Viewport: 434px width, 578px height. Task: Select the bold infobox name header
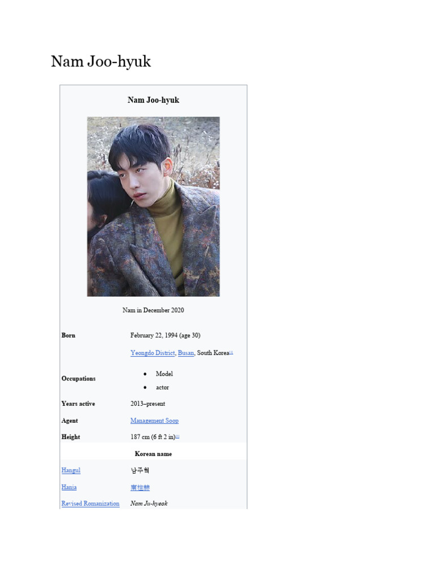153,100
